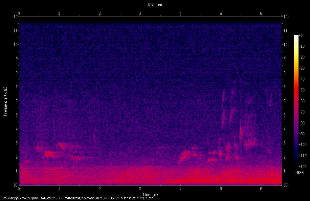
Task: Click the 12 kHz label on left axis
Action: [16, 17]
